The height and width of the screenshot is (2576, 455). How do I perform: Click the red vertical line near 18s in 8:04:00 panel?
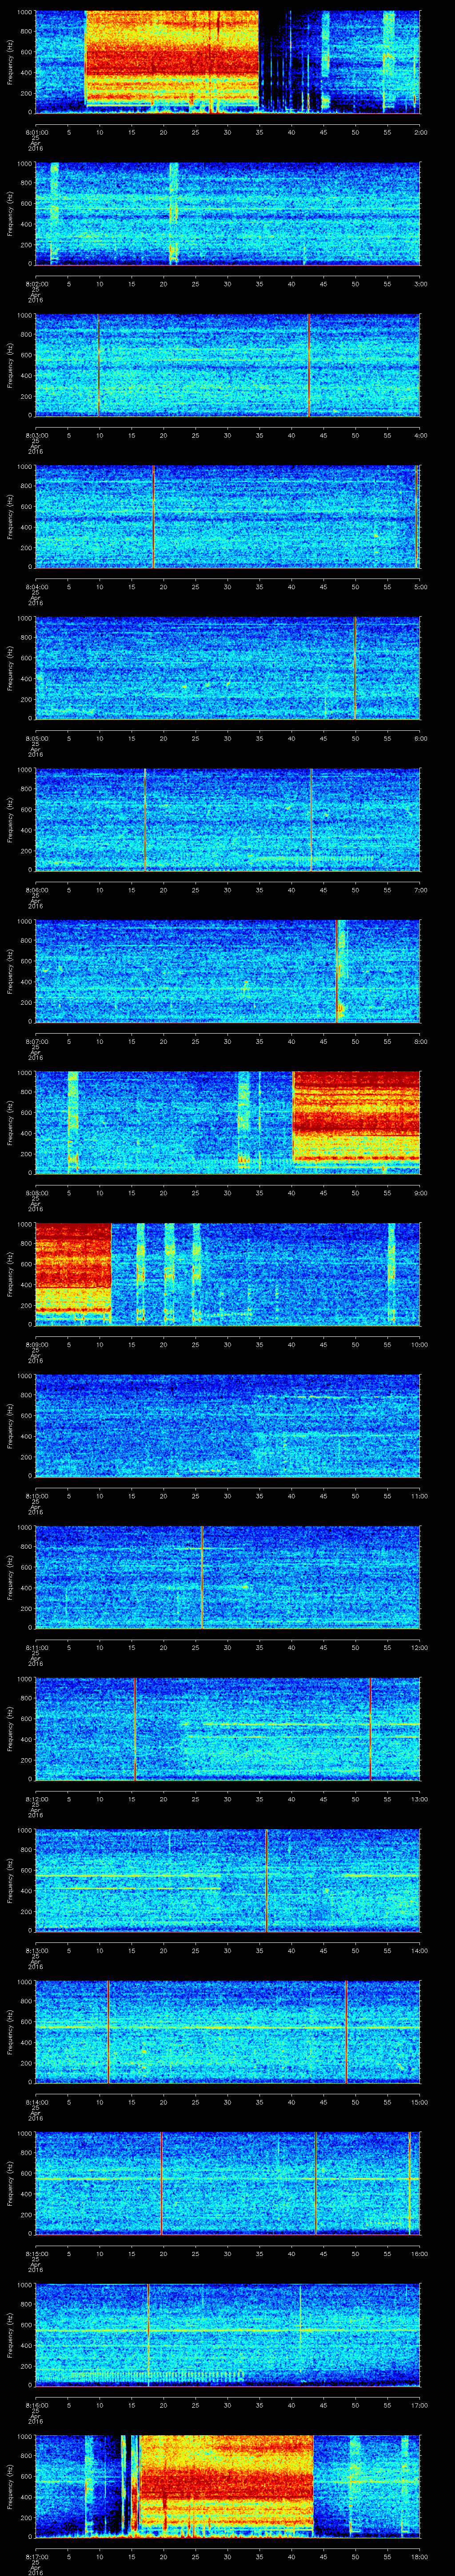point(152,517)
